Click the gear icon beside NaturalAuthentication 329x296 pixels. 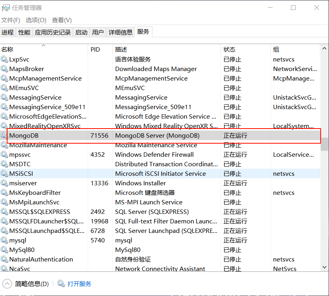pyautogui.click(x=4, y=259)
